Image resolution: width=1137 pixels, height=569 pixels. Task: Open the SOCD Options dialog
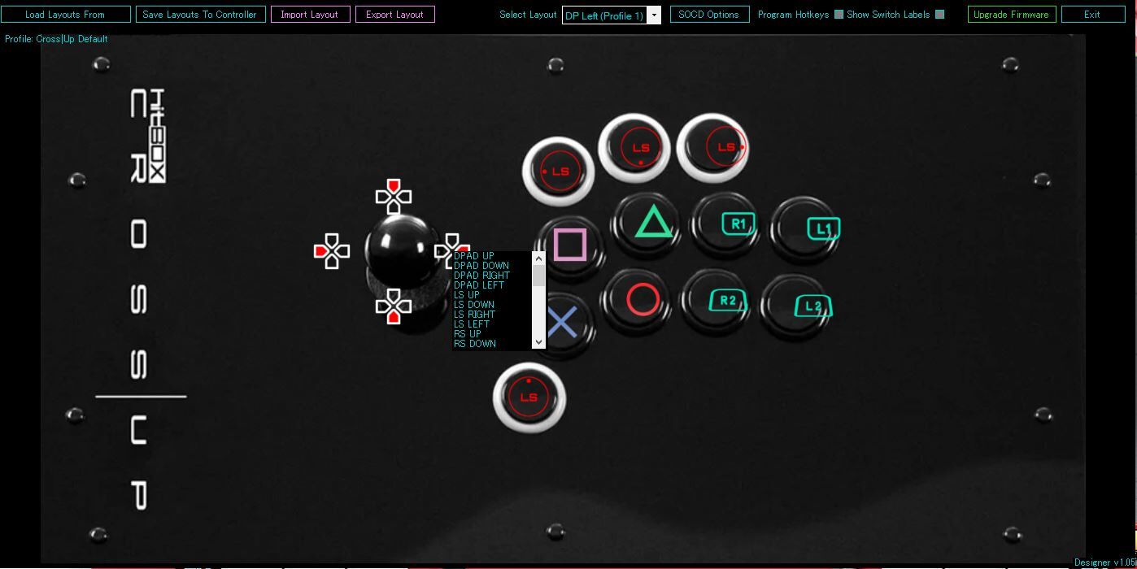click(708, 14)
